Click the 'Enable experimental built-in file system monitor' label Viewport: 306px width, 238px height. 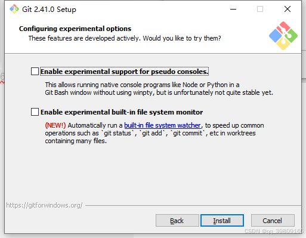tap(122, 112)
